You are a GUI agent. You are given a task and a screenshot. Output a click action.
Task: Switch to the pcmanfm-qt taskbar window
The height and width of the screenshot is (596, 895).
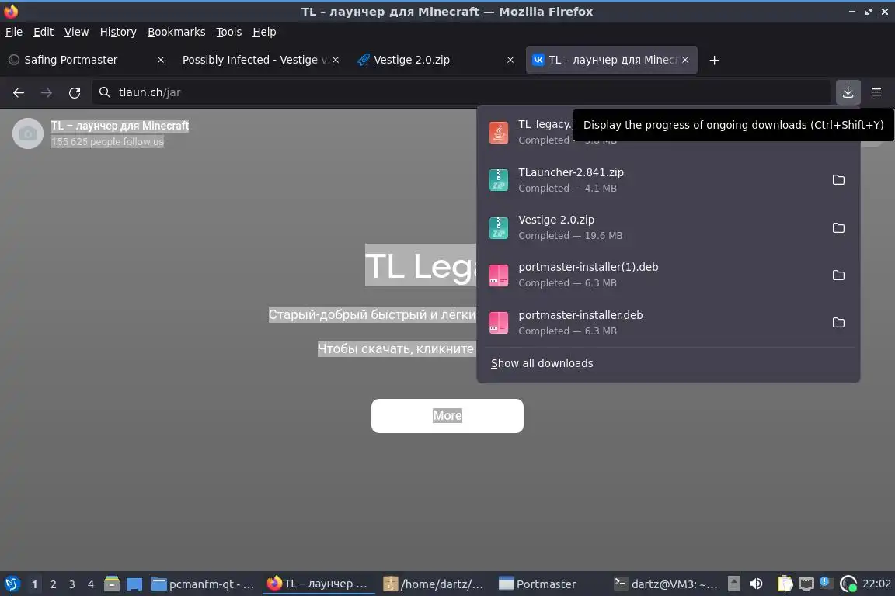click(x=203, y=584)
